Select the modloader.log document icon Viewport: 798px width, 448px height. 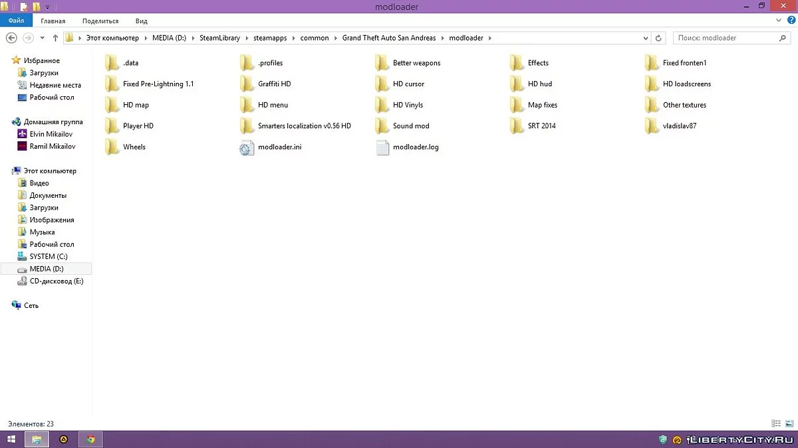pyautogui.click(x=382, y=147)
